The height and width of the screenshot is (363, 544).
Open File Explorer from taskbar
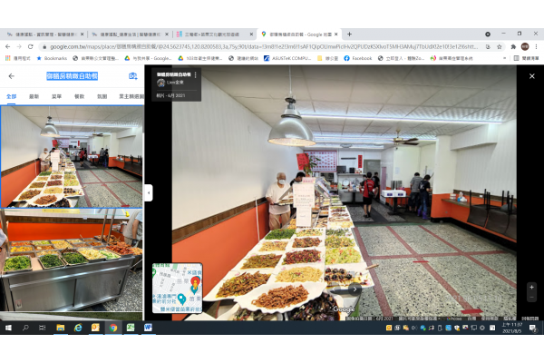click(61, 328)
